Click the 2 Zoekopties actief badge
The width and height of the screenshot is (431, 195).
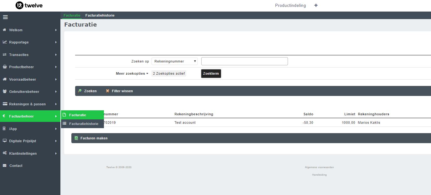pyautogui.click(x=169, y=74)
